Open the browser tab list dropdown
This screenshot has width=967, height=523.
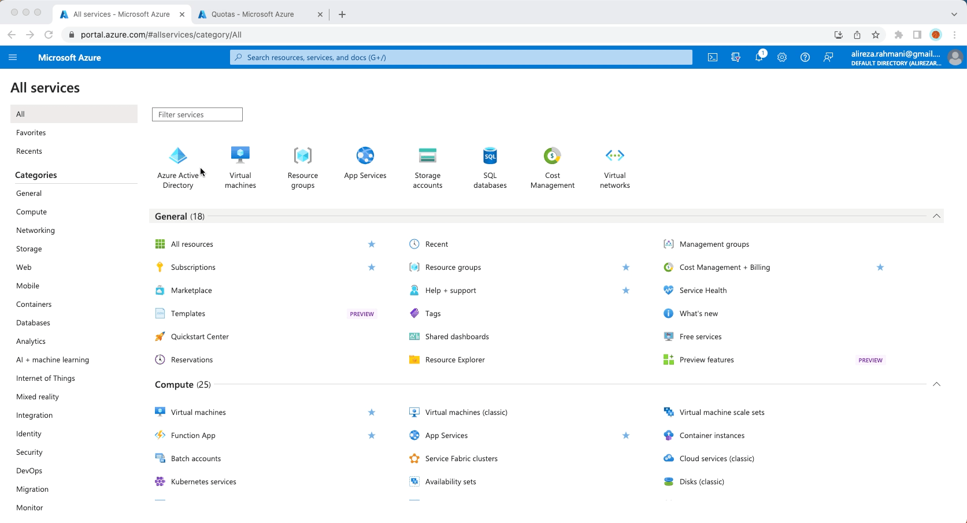coord(954,14)
